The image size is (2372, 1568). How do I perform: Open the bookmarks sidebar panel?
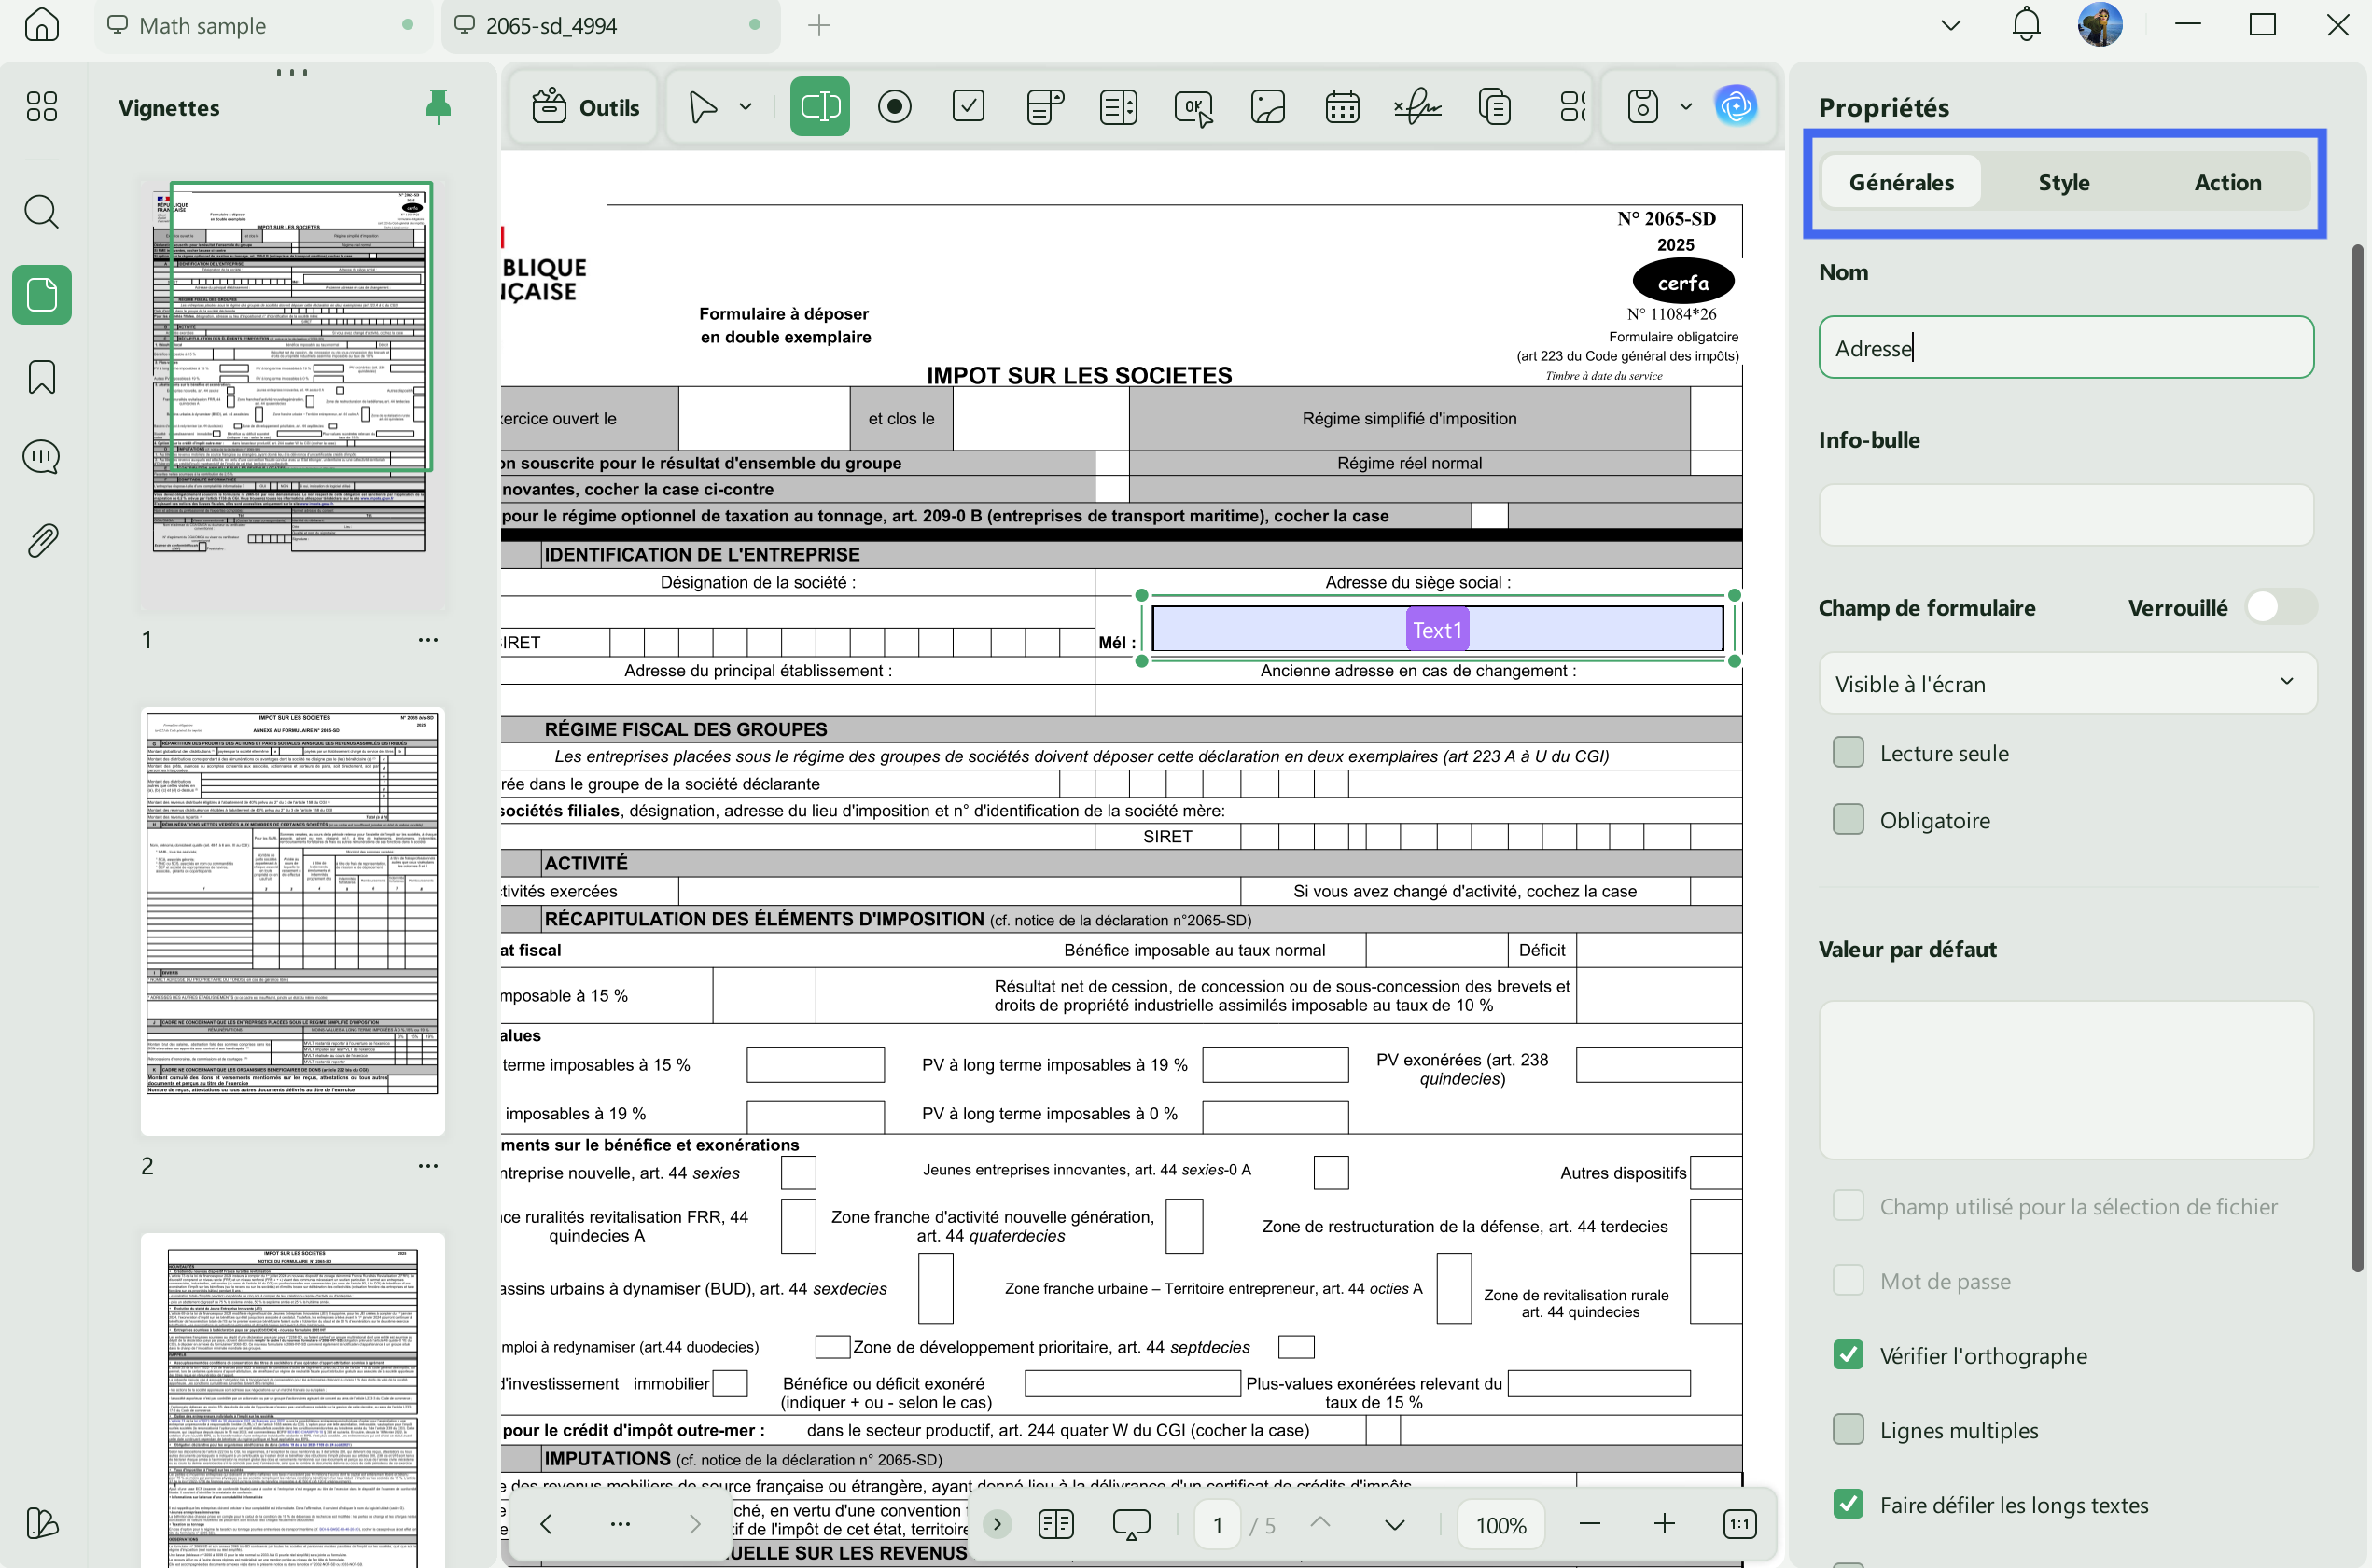click(x=42, y=377)
